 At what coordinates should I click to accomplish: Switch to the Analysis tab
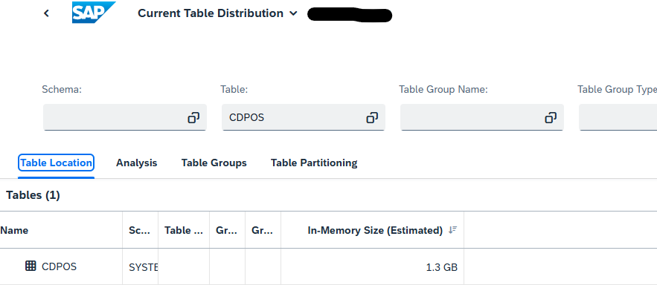pos(137,163)
